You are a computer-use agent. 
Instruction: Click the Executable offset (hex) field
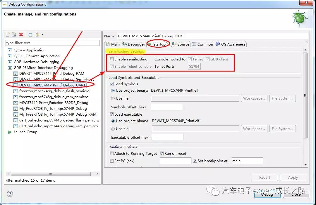coord(168,138)
